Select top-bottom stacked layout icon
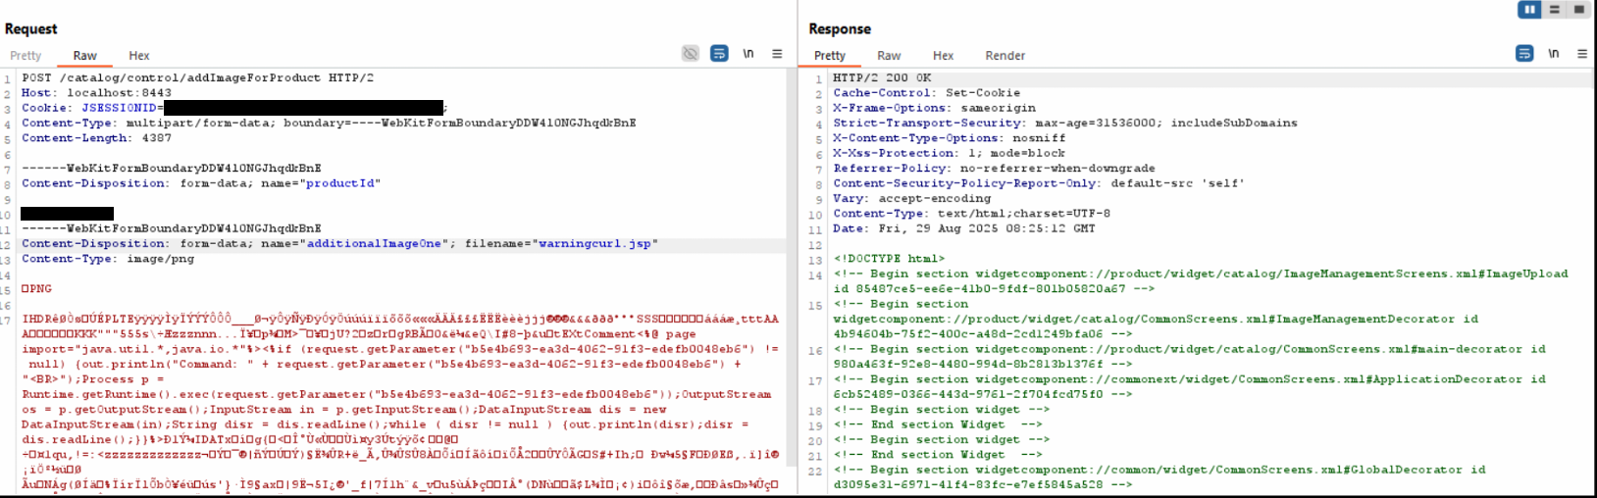1597x498 pixels. [1554, 9]
